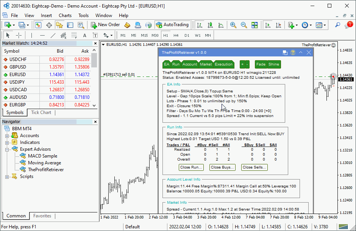Open the notifications alert bubble icon

tap(348, 25)
